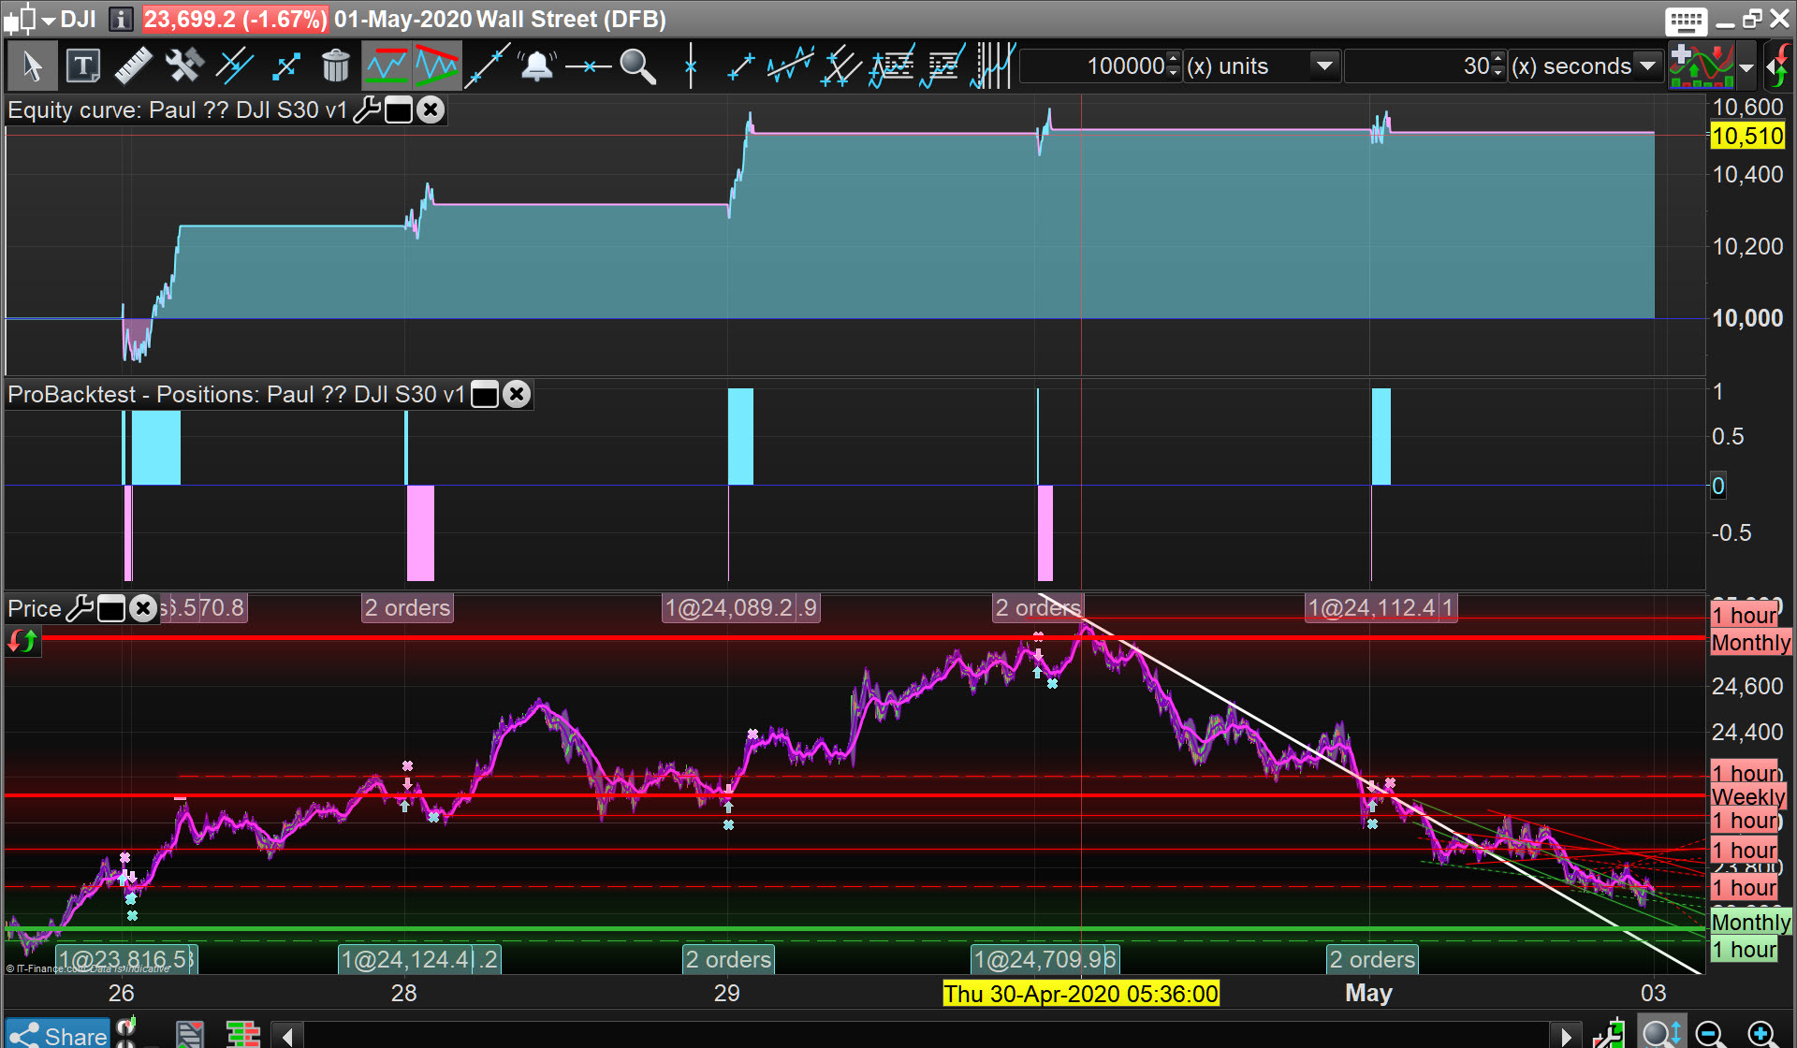
Task: Open the alert bell tool
Action: pos(537,66)
